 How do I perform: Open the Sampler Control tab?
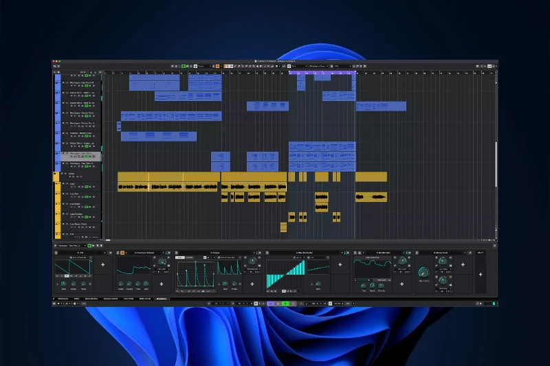point(110,299)
